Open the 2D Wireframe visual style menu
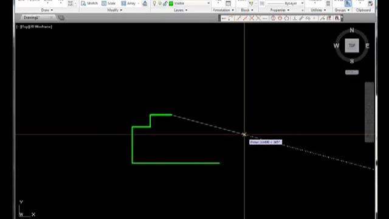The height and width of the screenshot is (219, 389). [40, 27]
